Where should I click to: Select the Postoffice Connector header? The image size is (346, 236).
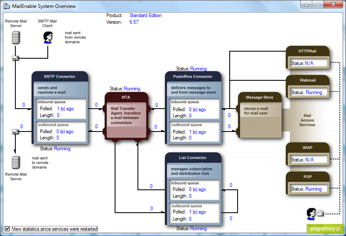click(193, 76)
